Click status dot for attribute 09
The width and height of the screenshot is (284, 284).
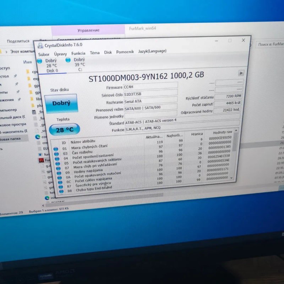[x=59, y=173]
